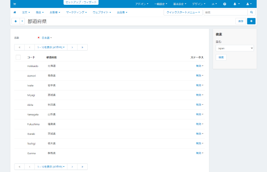
Task: Tick the select-all checkbox in table header
Action: pos(18,57)
